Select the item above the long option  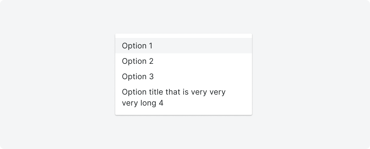pos(184,76)
